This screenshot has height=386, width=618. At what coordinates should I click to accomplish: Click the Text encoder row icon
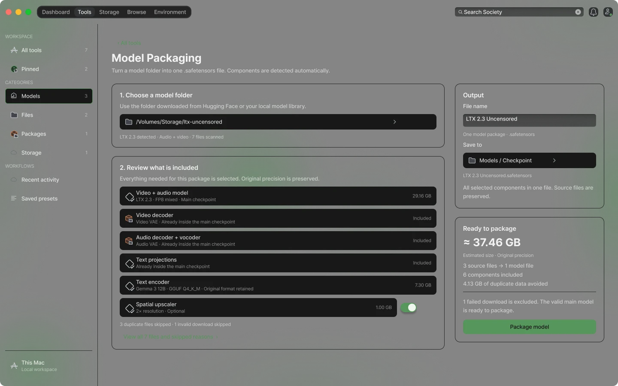click(129, 286)
